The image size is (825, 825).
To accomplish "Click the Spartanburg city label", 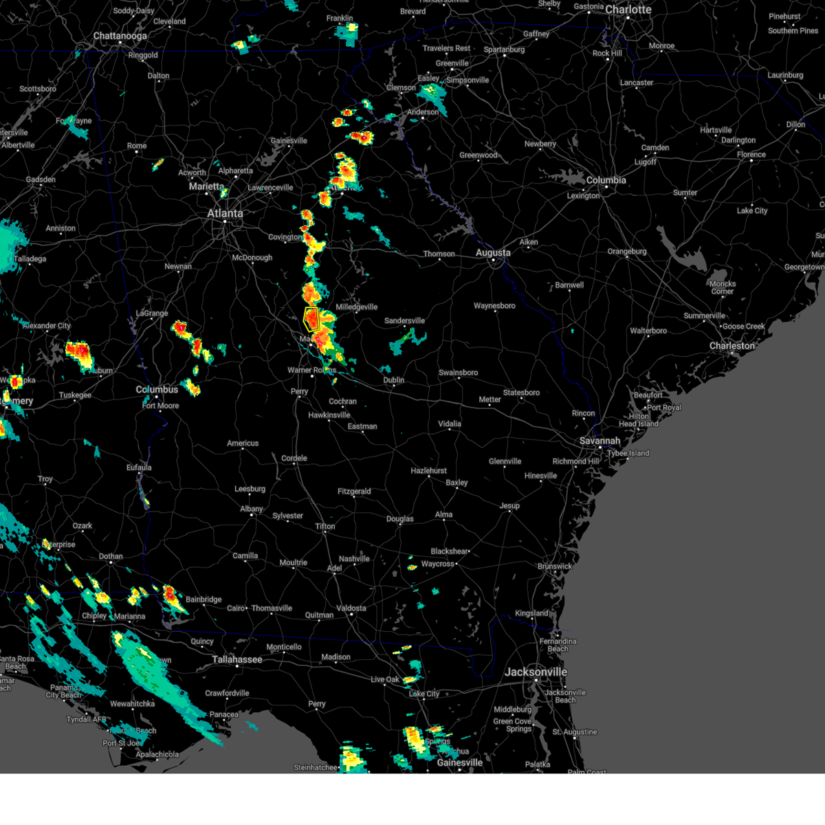I will click(504, 50).
